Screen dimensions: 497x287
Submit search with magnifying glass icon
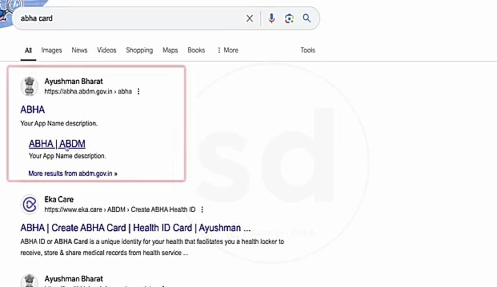click(307, 18)
